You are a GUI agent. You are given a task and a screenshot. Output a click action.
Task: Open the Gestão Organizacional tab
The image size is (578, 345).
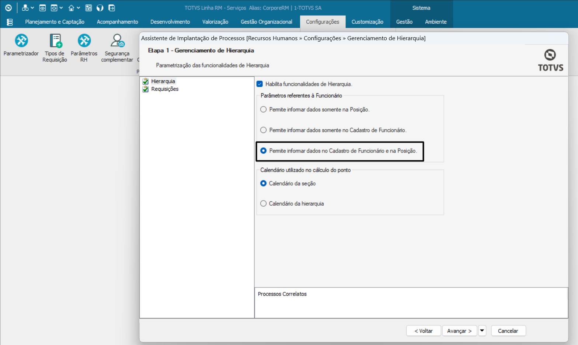tap(267, 22)
